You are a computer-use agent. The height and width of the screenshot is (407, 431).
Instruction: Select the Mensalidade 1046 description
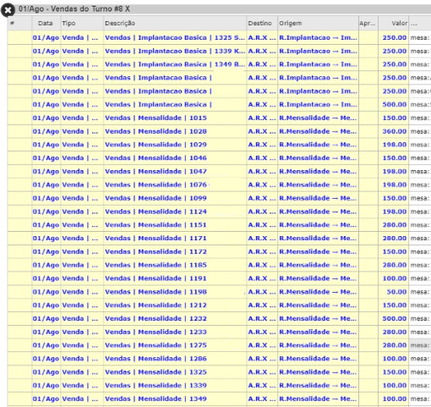pos(155,158)
